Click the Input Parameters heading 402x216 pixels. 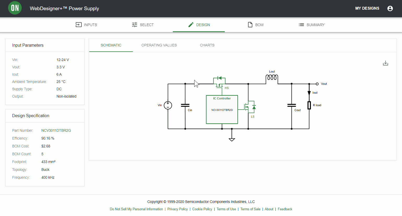(28, 45)
